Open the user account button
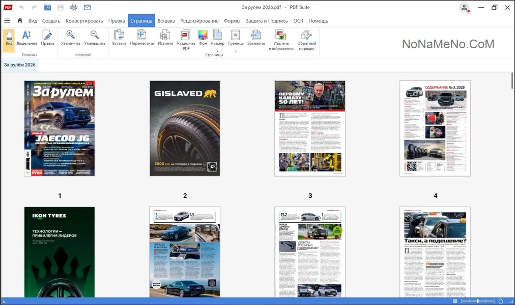The height and width of the screenshot is (305, 515). coord(464,8)
